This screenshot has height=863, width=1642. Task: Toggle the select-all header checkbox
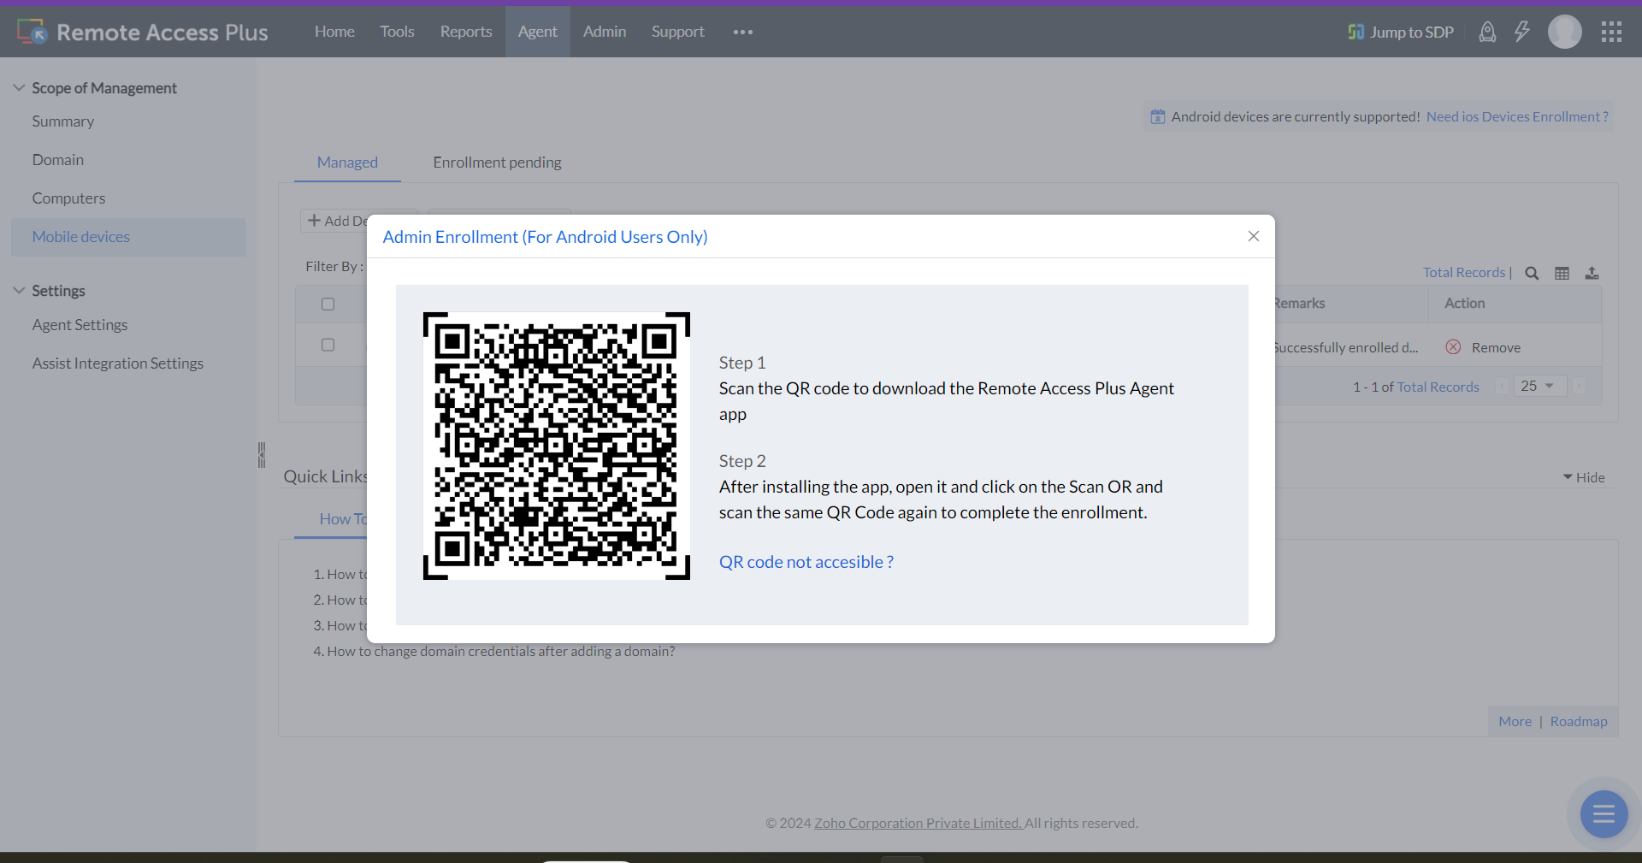click(x=328, y=304)
